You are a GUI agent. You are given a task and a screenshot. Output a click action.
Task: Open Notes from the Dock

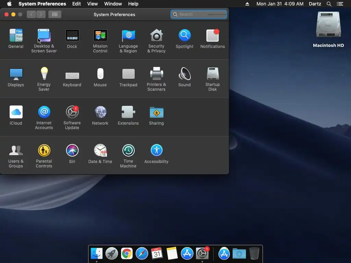pos(172,254)
